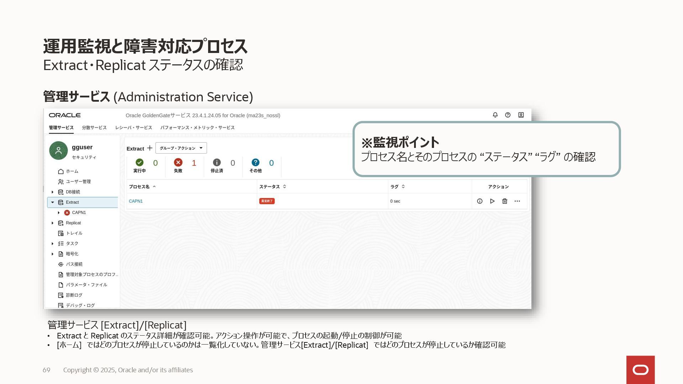Add new Extract with plus icon

coord(150,148)
